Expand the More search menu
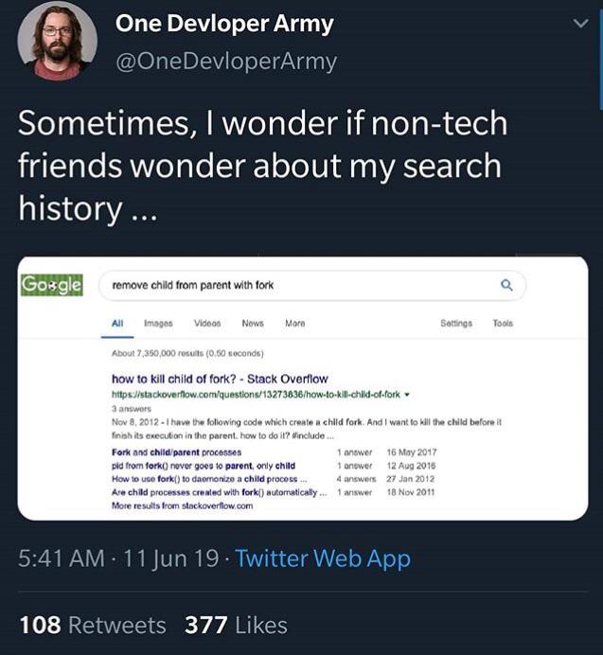The height and width of the screenshot is (655, 603). [294, 323]
